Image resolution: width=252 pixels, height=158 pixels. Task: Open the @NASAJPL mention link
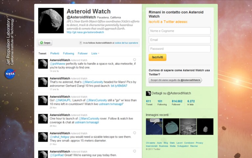63,100
